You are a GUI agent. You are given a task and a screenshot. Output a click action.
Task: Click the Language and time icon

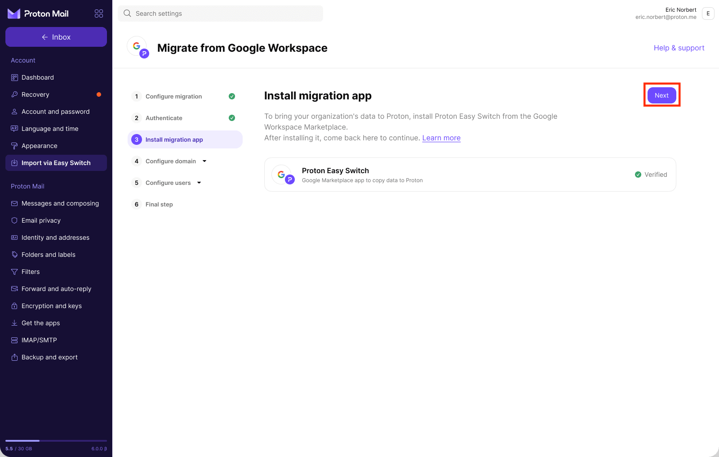click(x=14, y=129)
